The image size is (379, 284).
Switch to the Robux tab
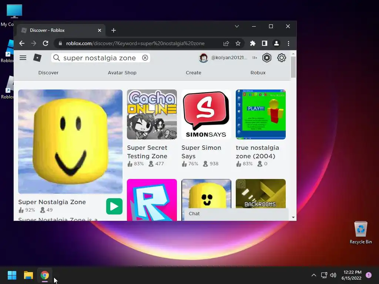[x=258, y=73]
